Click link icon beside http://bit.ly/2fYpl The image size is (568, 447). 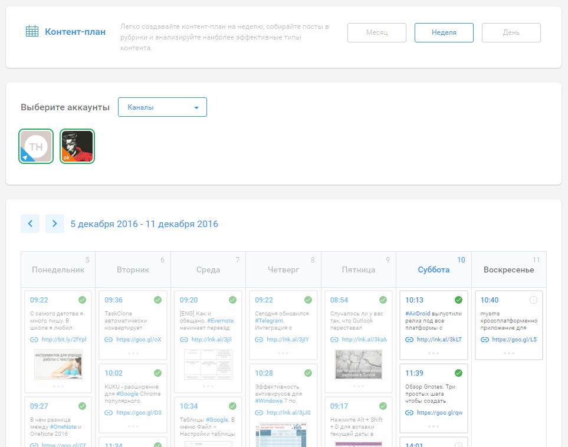pos(34,340)
